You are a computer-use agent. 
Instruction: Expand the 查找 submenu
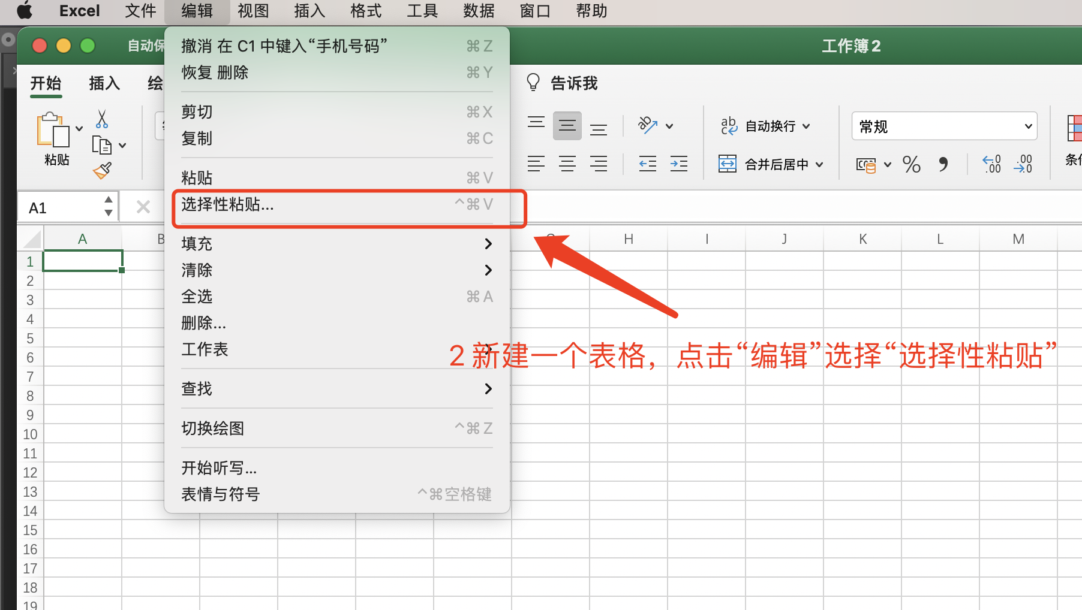tap(337, 389)
